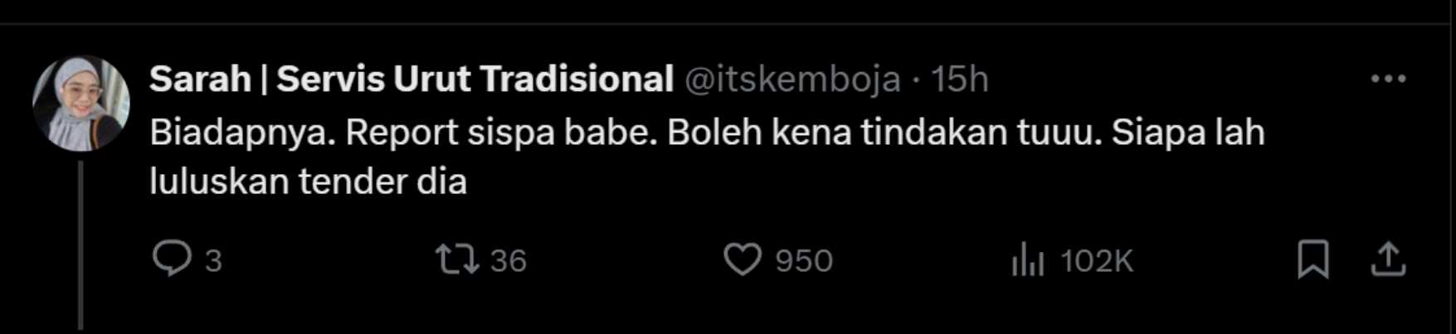Click the "luluskan tender dia" text line
This screenshot has width=1456, height=334.
(x=308, y=182)
